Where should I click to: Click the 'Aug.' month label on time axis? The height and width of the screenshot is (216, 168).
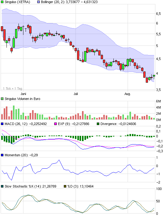tap(128, 94)
